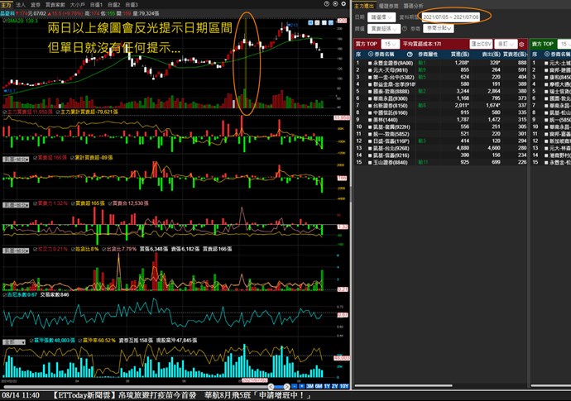Viewport: 571px width, 401px height.
Task: Tick the checkbox for 元大-天母(9810)
Action: 368,70
